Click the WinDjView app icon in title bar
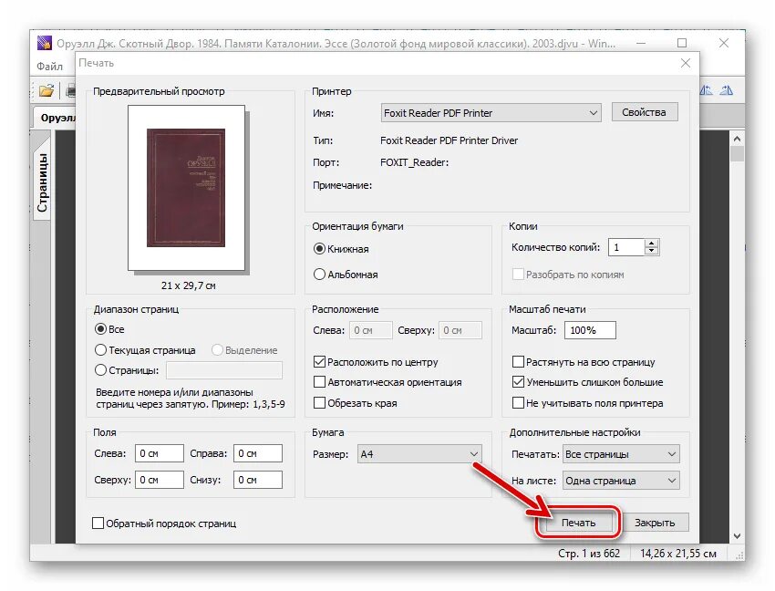This screenshot has height=591, width=775. (x=44, y=43)
